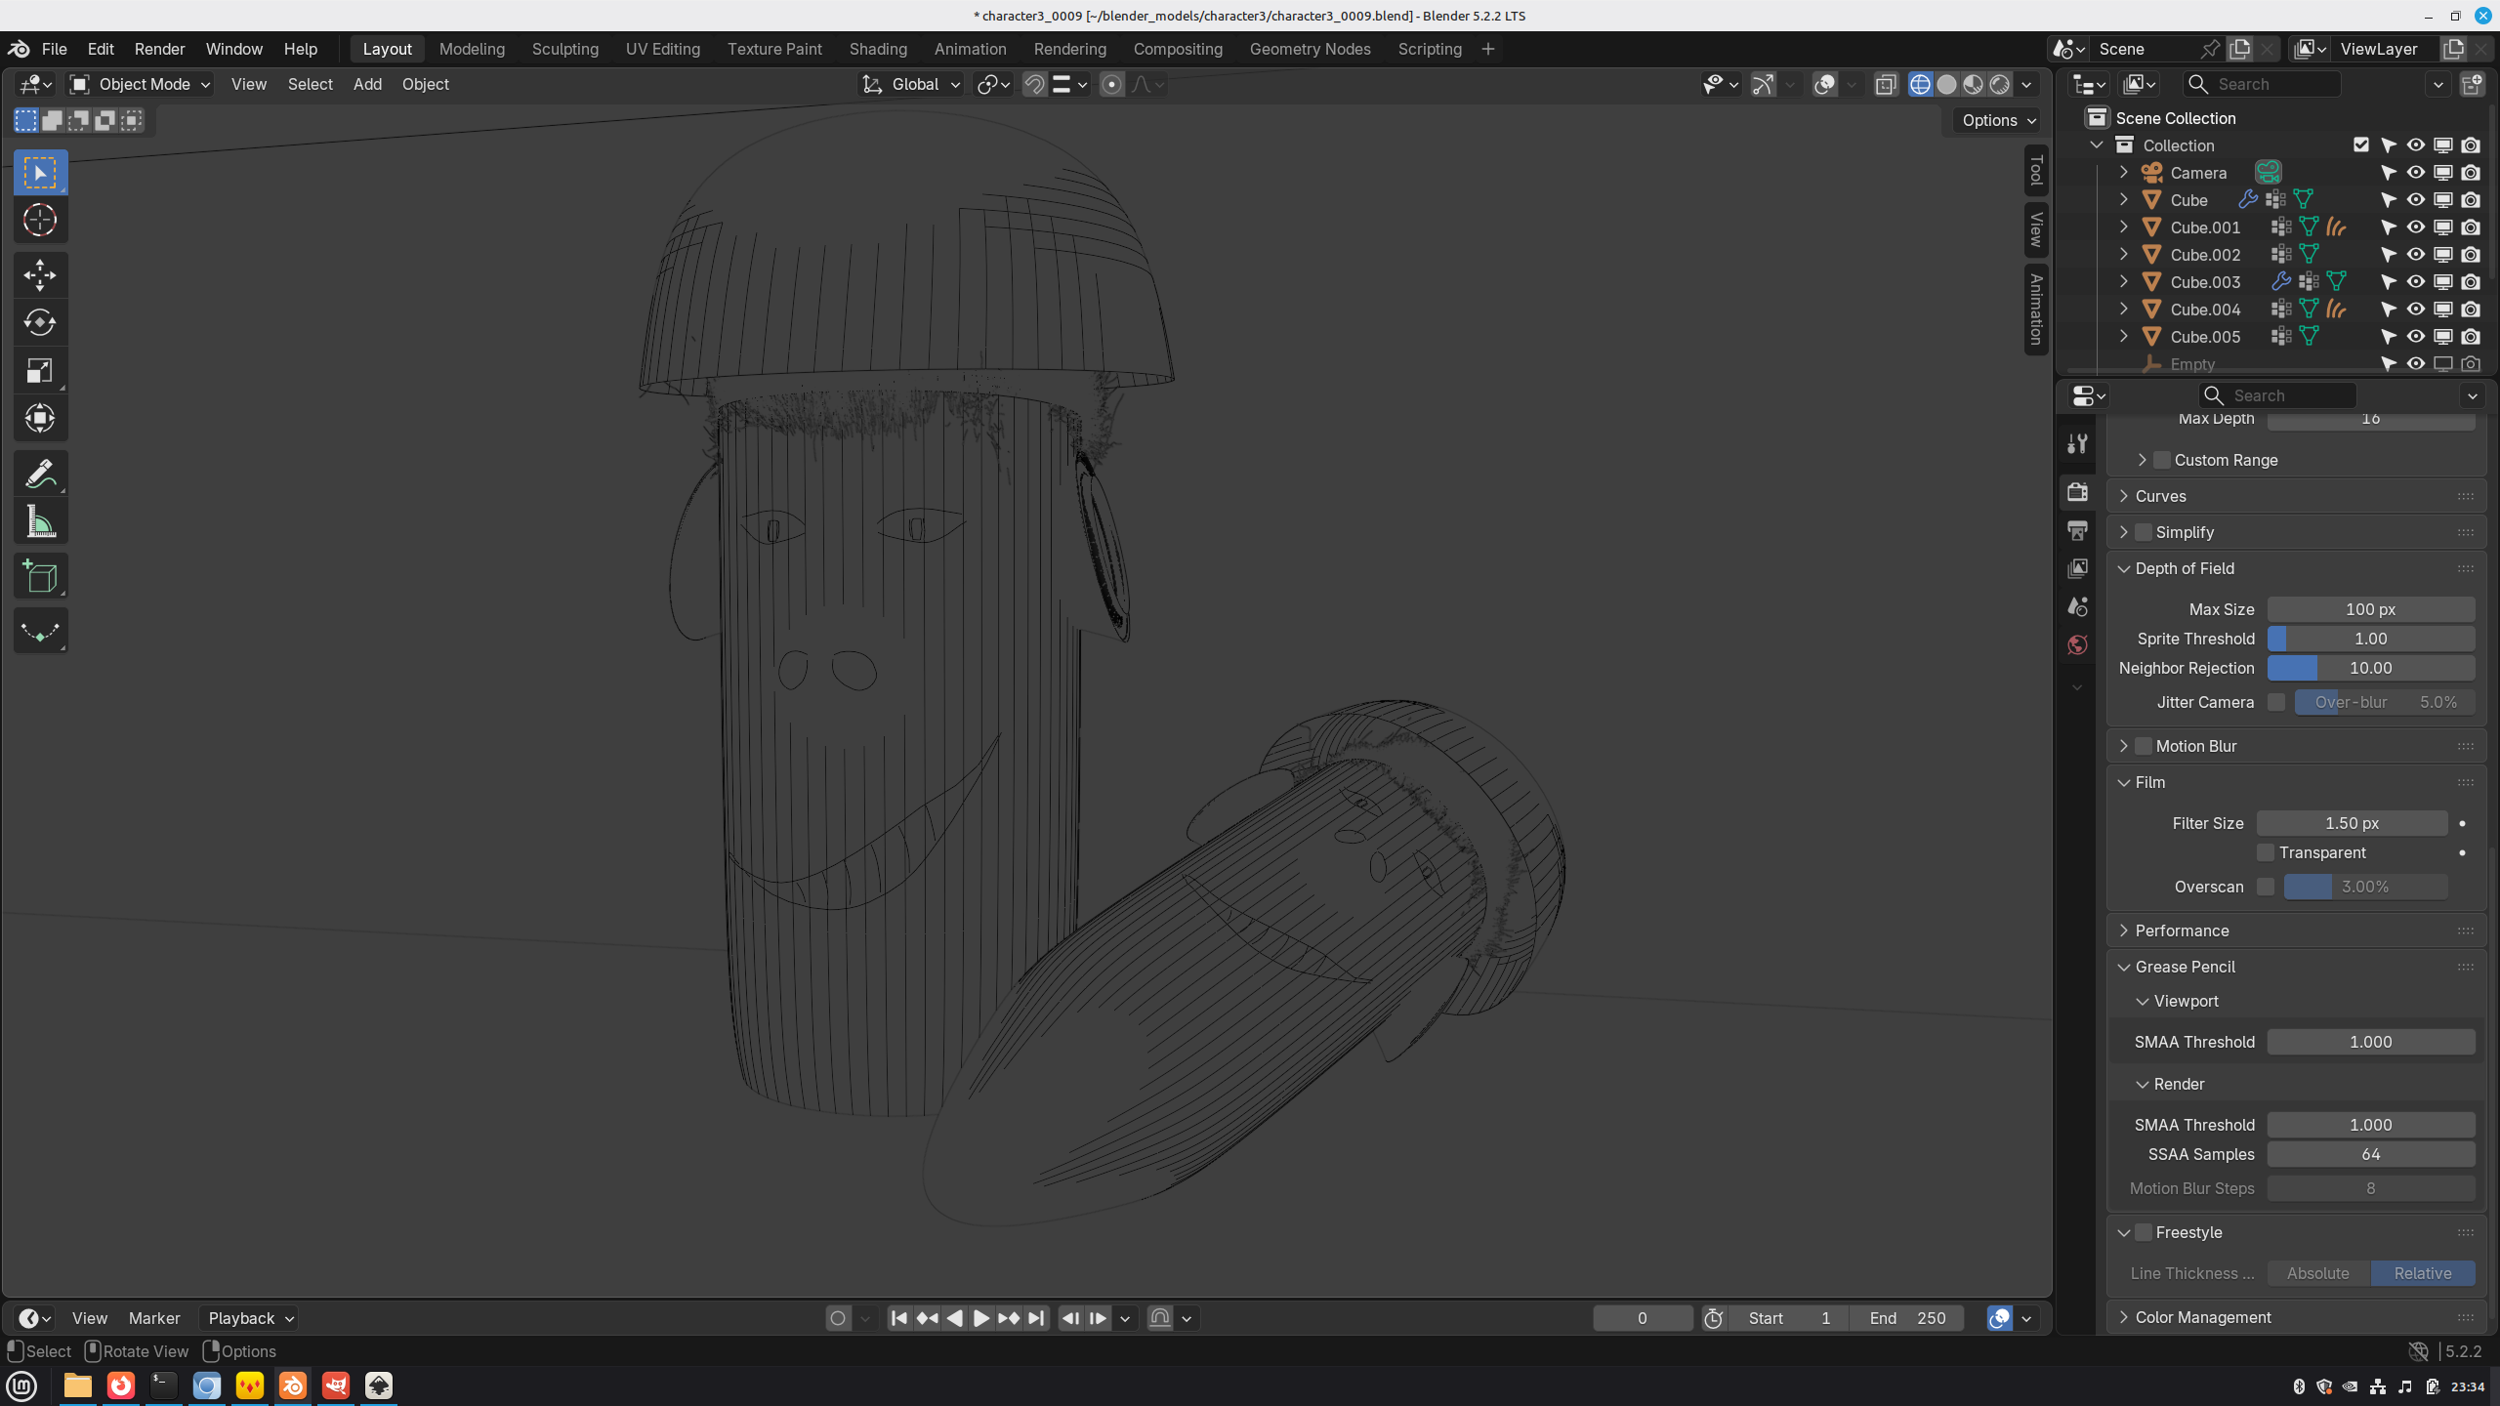Play animation in the timeline

coord(980,1318)
